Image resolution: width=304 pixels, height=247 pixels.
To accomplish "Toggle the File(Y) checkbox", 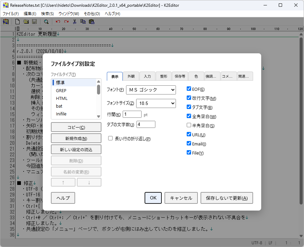I will 189,153.
